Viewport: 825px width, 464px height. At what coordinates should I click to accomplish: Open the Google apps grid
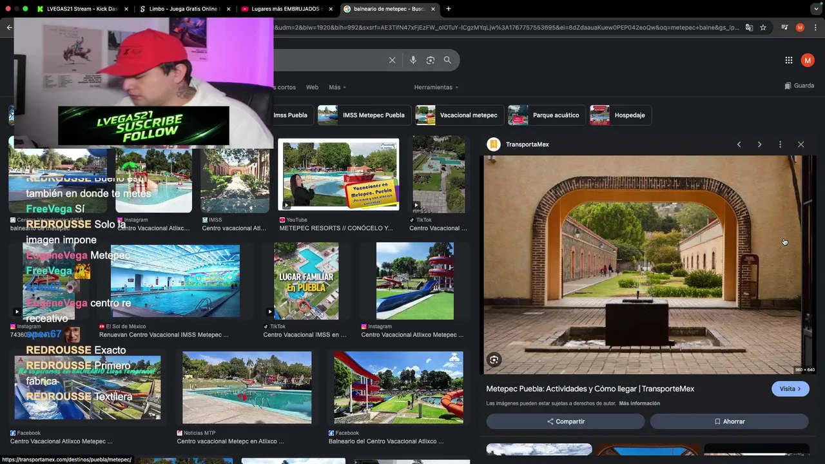(x=789, y=60)
